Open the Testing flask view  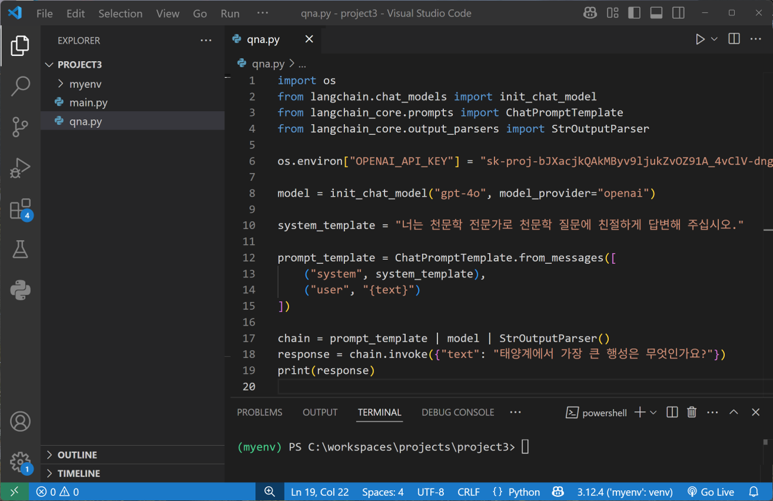point(20,249)
